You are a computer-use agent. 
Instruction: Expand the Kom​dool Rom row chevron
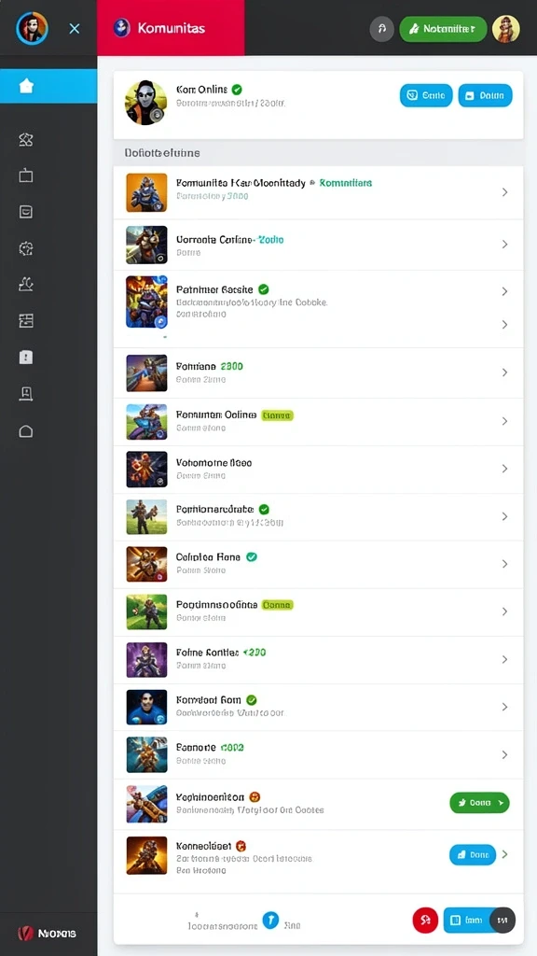click(504, 708)
